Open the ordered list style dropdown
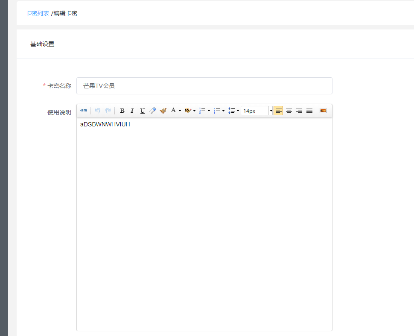The image size is (414, 336). point(209,111)
